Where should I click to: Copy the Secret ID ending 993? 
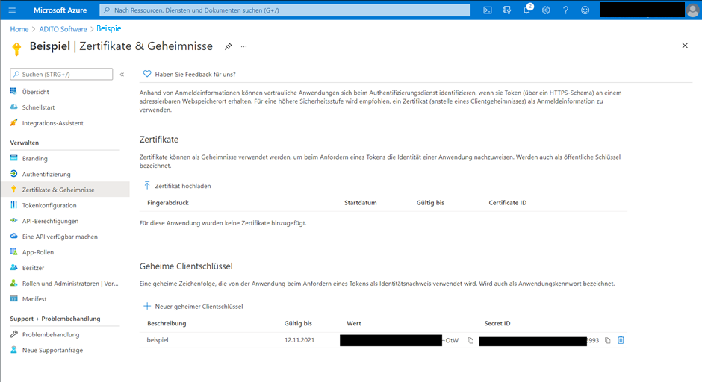point(608,340)
